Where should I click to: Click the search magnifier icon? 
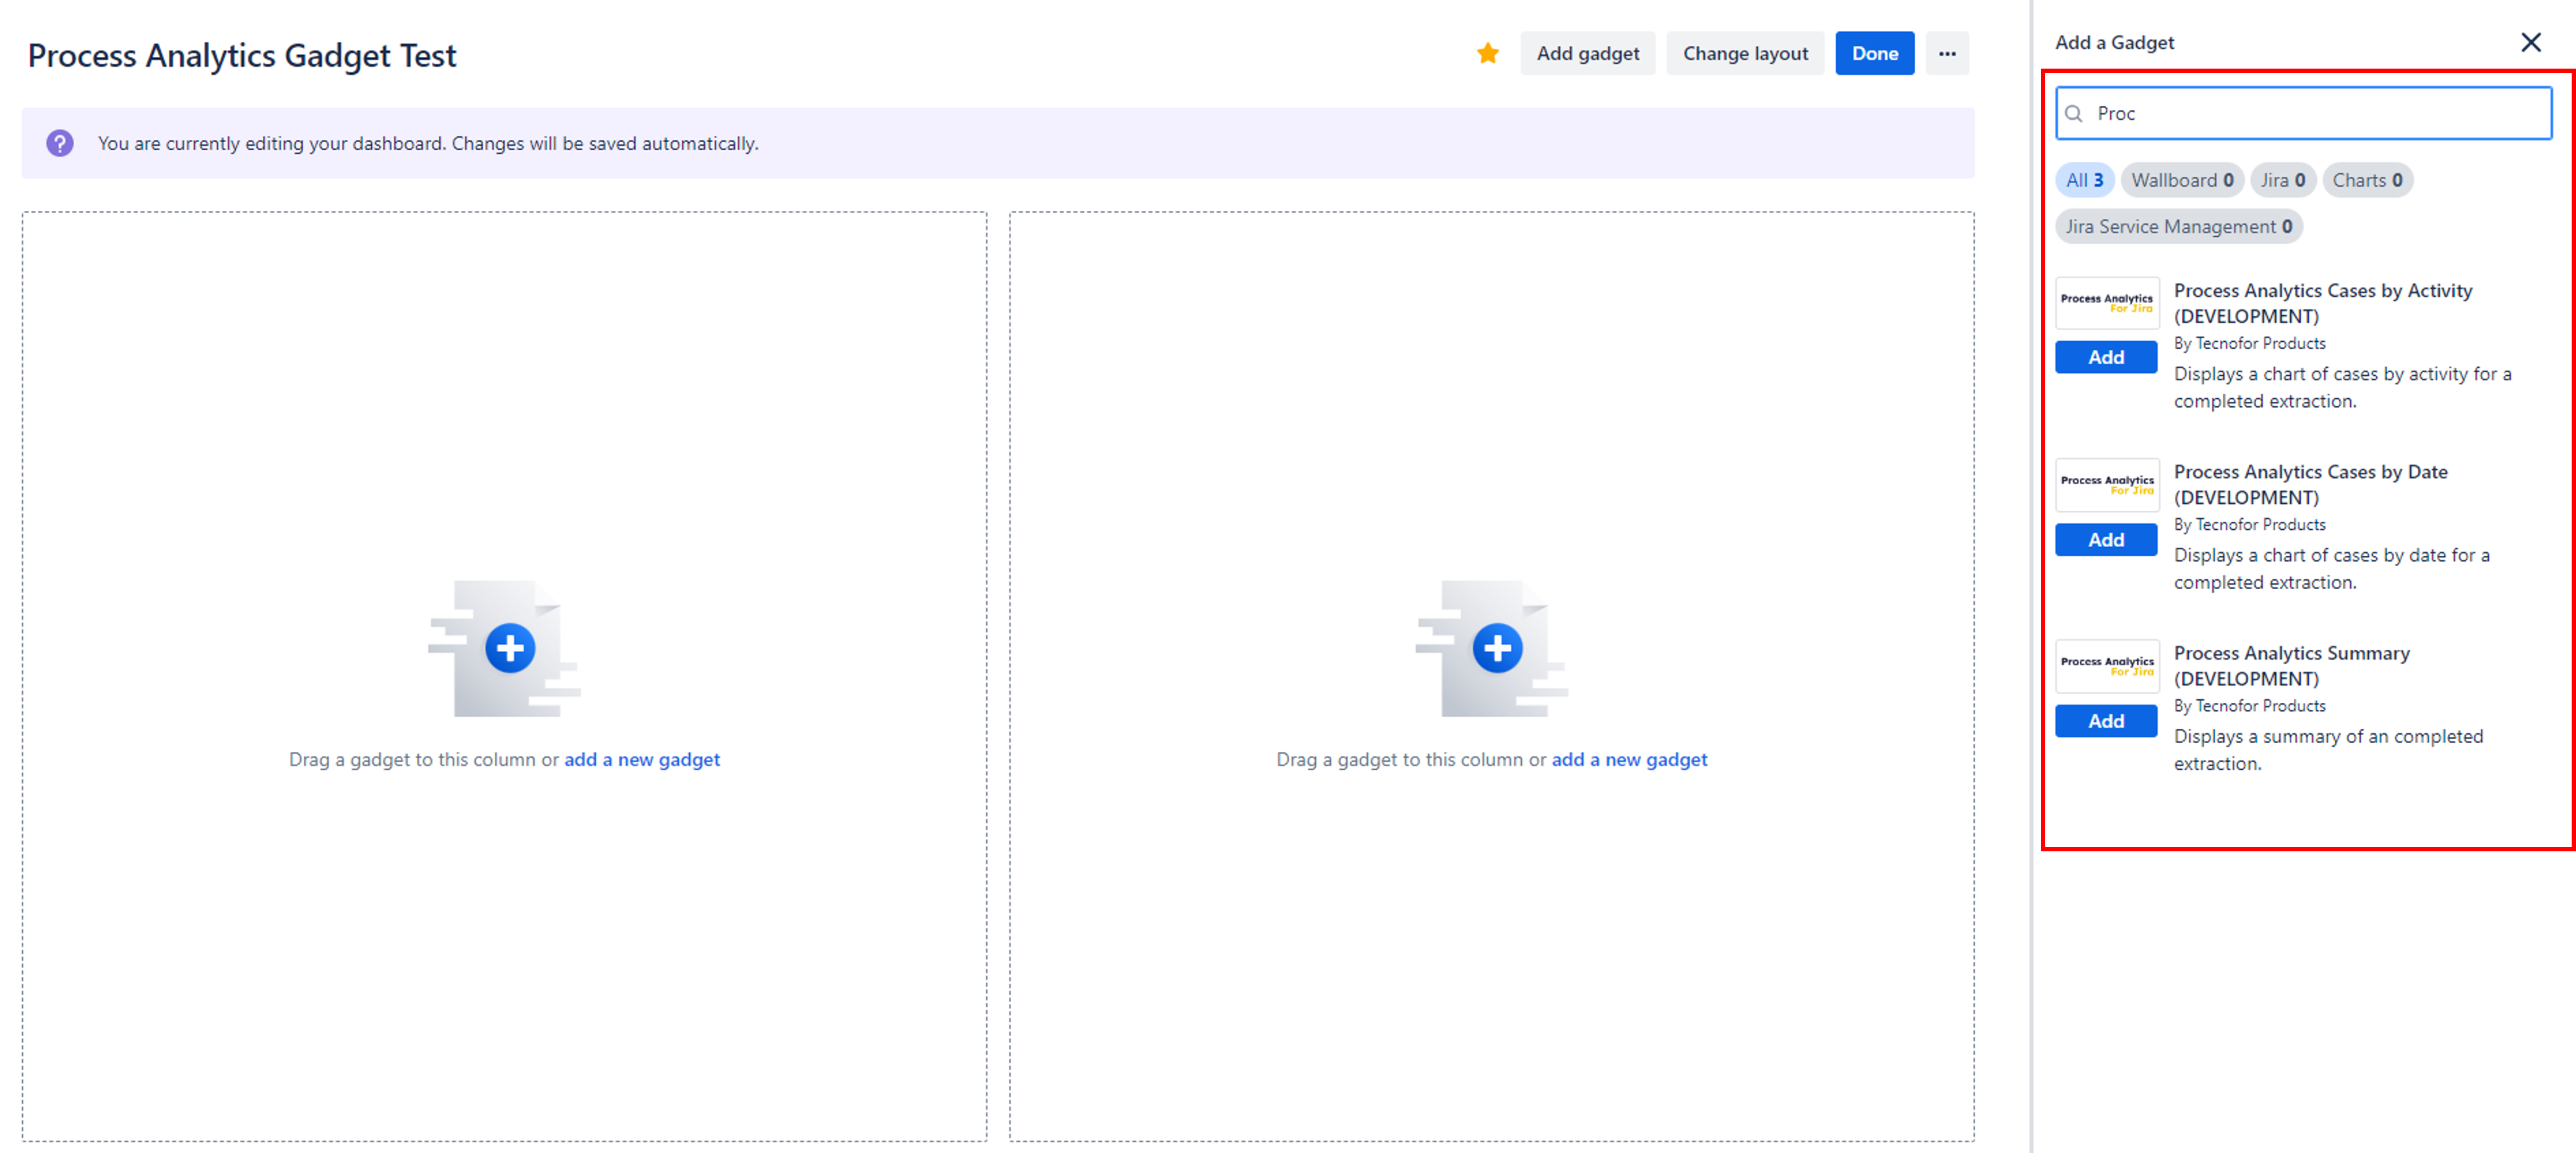point(2074,114)
